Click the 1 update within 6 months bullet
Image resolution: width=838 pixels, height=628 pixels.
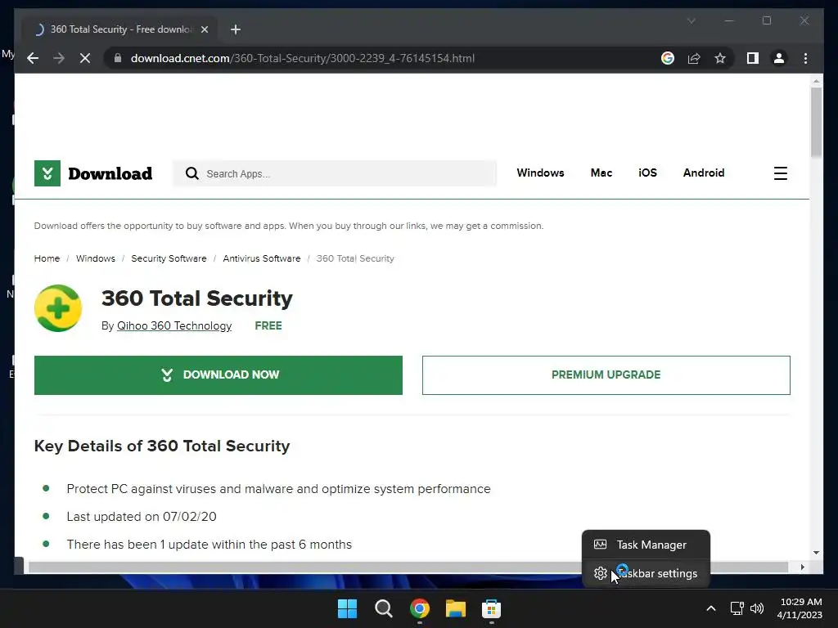coord(209,544)
